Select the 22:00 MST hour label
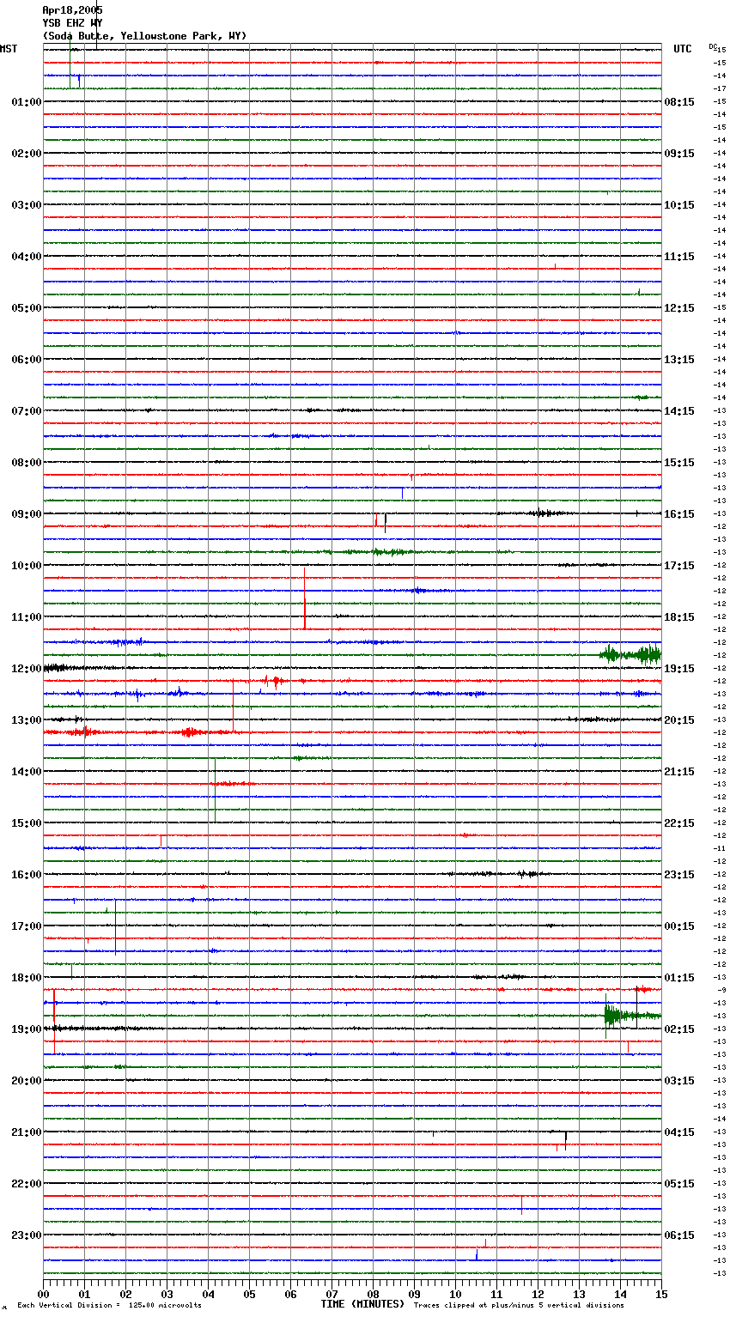 pyautogui.click(x=27, y=1184)
